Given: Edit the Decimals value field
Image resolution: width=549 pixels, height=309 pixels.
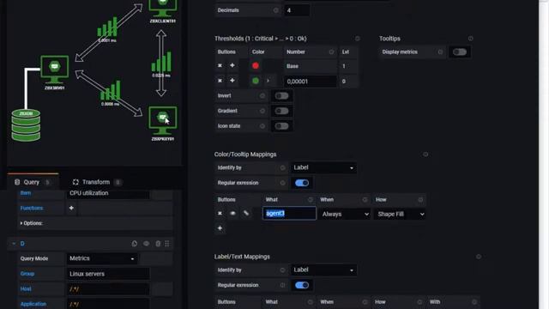Looking at the screenshot, I should click(x=297, y=10).
